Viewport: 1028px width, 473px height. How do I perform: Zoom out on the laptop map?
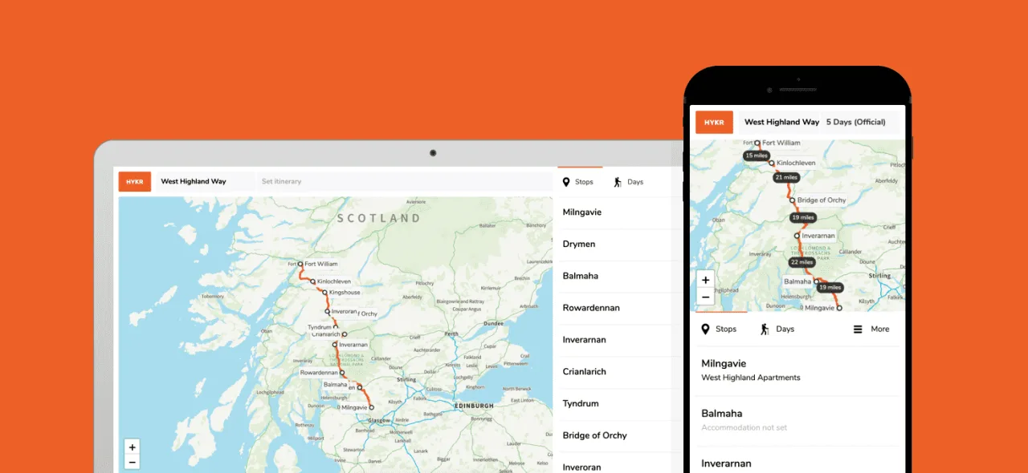133,462
